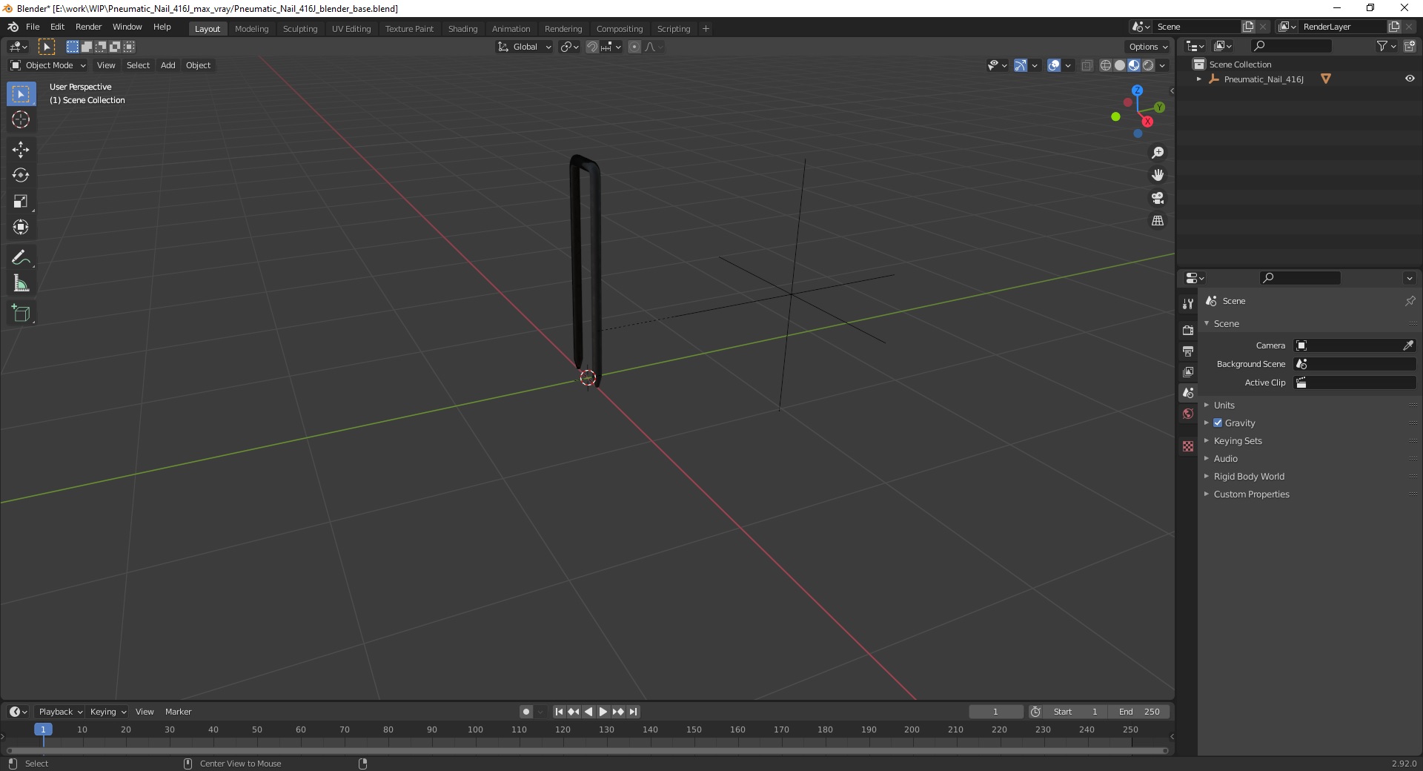
Task: Open the Render menu
Action: (88, 27)
